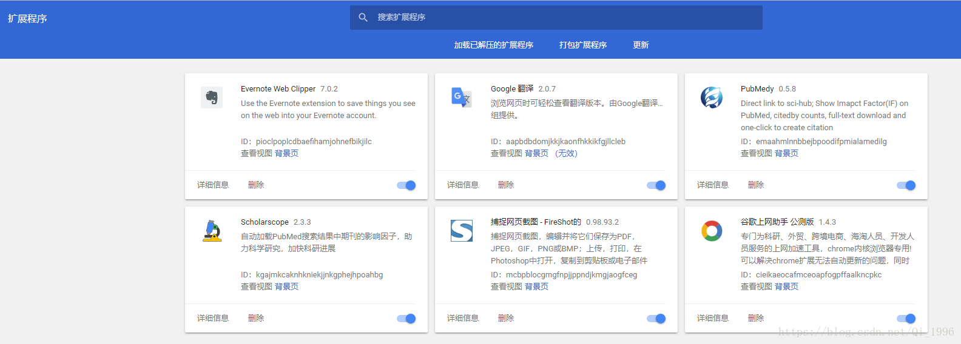
Task: Open Evernote Web Clipper 背景页 link
Action: (x=287, y=153)
